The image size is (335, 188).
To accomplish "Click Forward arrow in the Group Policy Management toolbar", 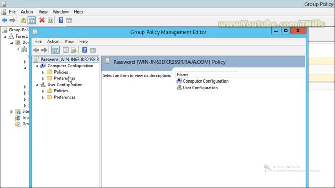I will pyautogui.click(x=13, y=20).
